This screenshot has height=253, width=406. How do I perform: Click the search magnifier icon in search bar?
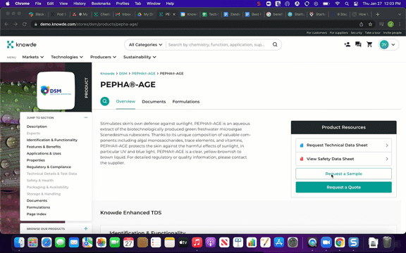(275, 45)
